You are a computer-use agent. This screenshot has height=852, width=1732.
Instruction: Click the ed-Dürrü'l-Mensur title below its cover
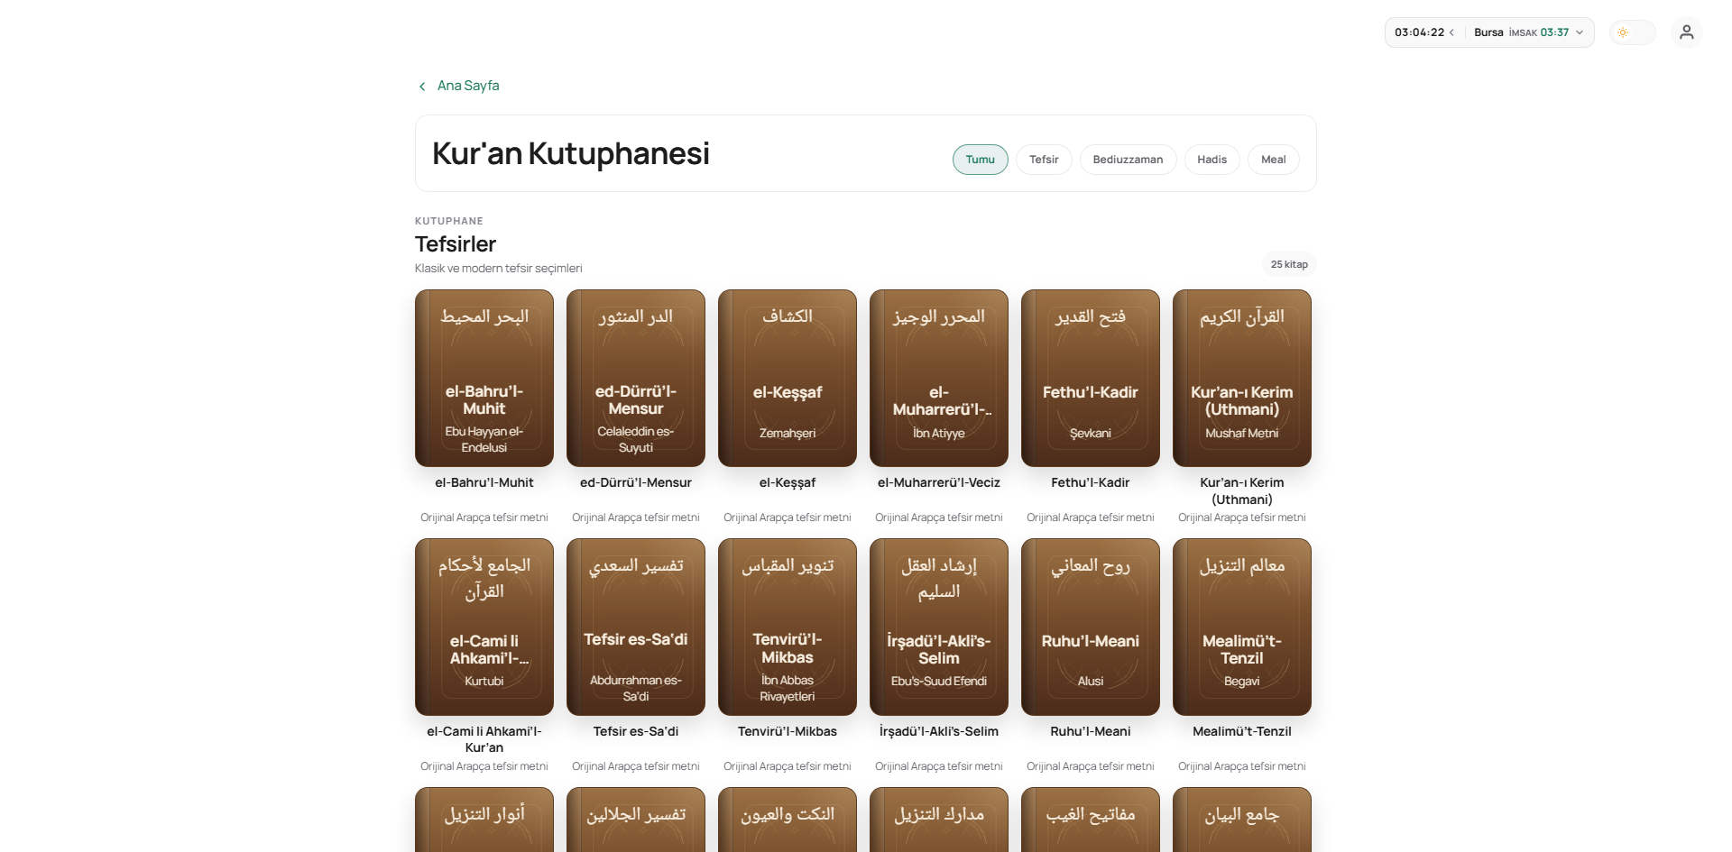coord(636,482)
